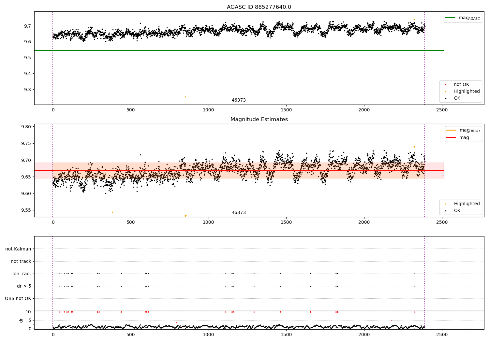Click the 1500 x-tick under the top plot

(x=286, y=110)
